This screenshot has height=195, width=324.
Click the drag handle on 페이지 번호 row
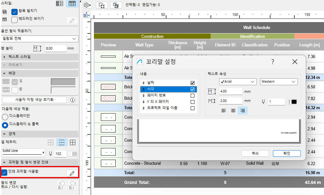coord(143,96)
